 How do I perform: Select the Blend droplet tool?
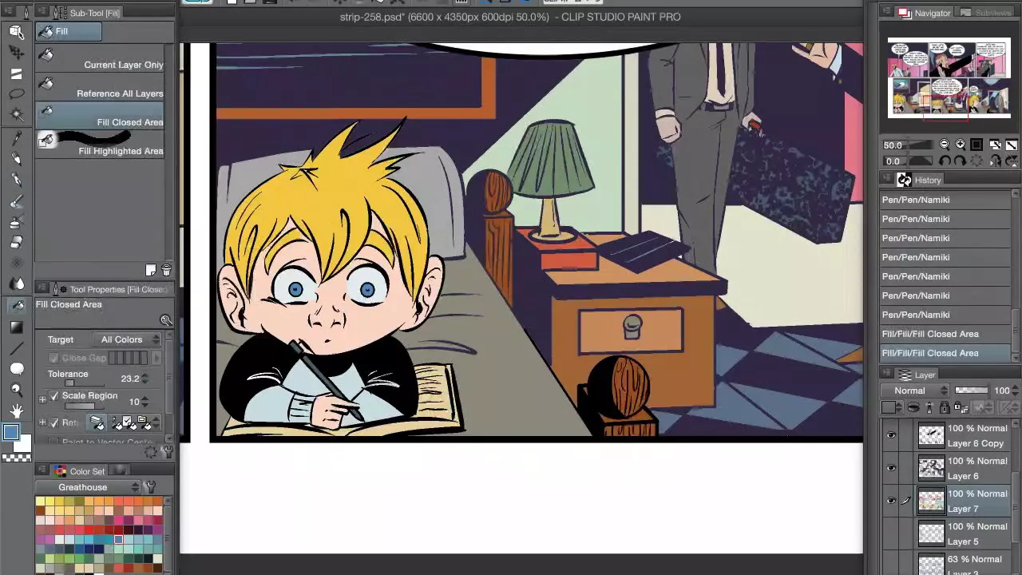click(16, 284)
